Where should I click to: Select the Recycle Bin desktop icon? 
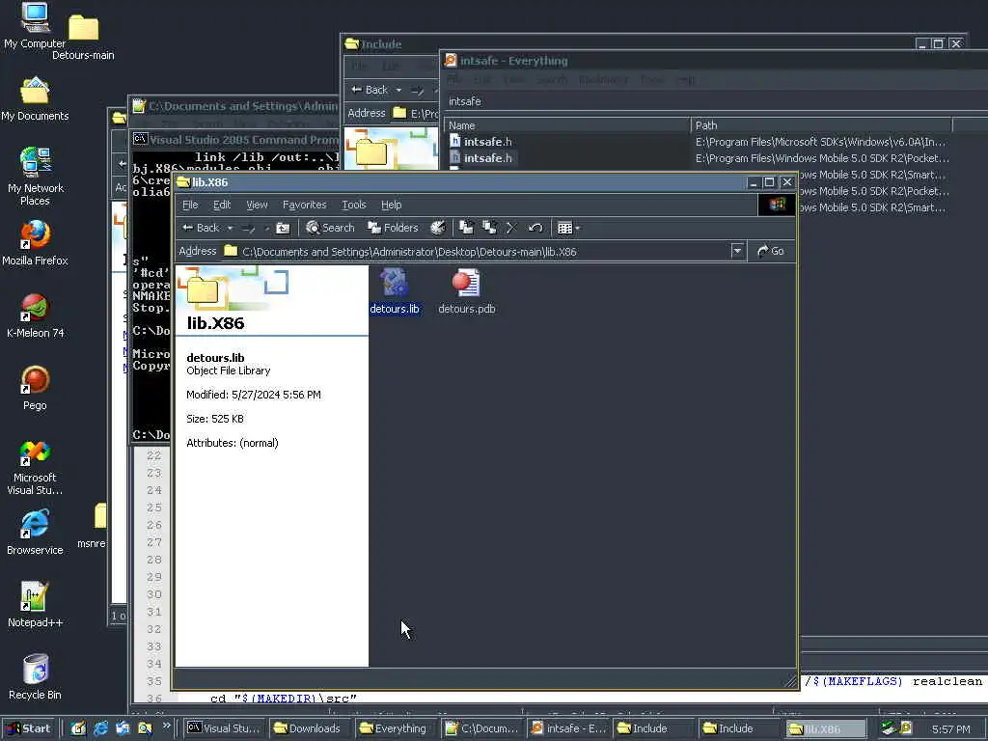(35, 678)
